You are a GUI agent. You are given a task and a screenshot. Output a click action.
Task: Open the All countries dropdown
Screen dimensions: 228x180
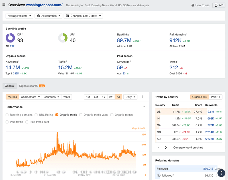pos(48,16)
